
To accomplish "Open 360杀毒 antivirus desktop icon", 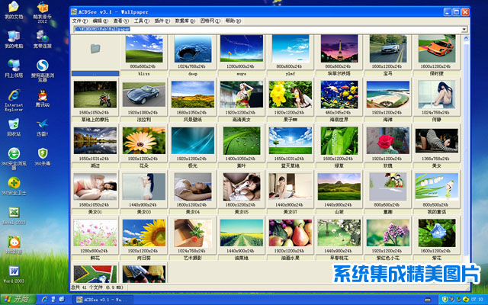I will [43, 156].
